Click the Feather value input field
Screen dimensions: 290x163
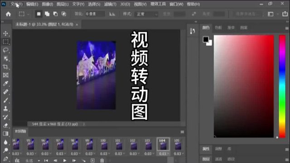[x=95, y=14]
